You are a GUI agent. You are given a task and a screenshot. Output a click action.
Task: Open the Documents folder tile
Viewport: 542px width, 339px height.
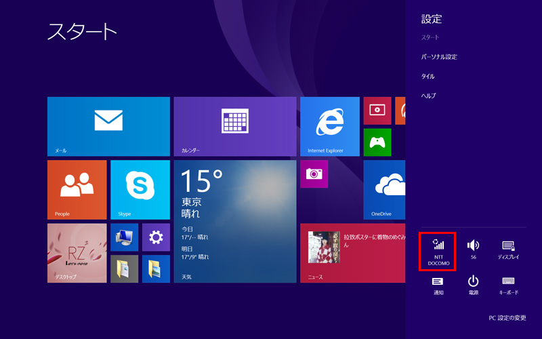[124, 268]
